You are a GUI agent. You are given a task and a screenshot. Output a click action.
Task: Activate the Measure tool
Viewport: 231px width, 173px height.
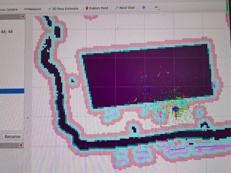33,9
